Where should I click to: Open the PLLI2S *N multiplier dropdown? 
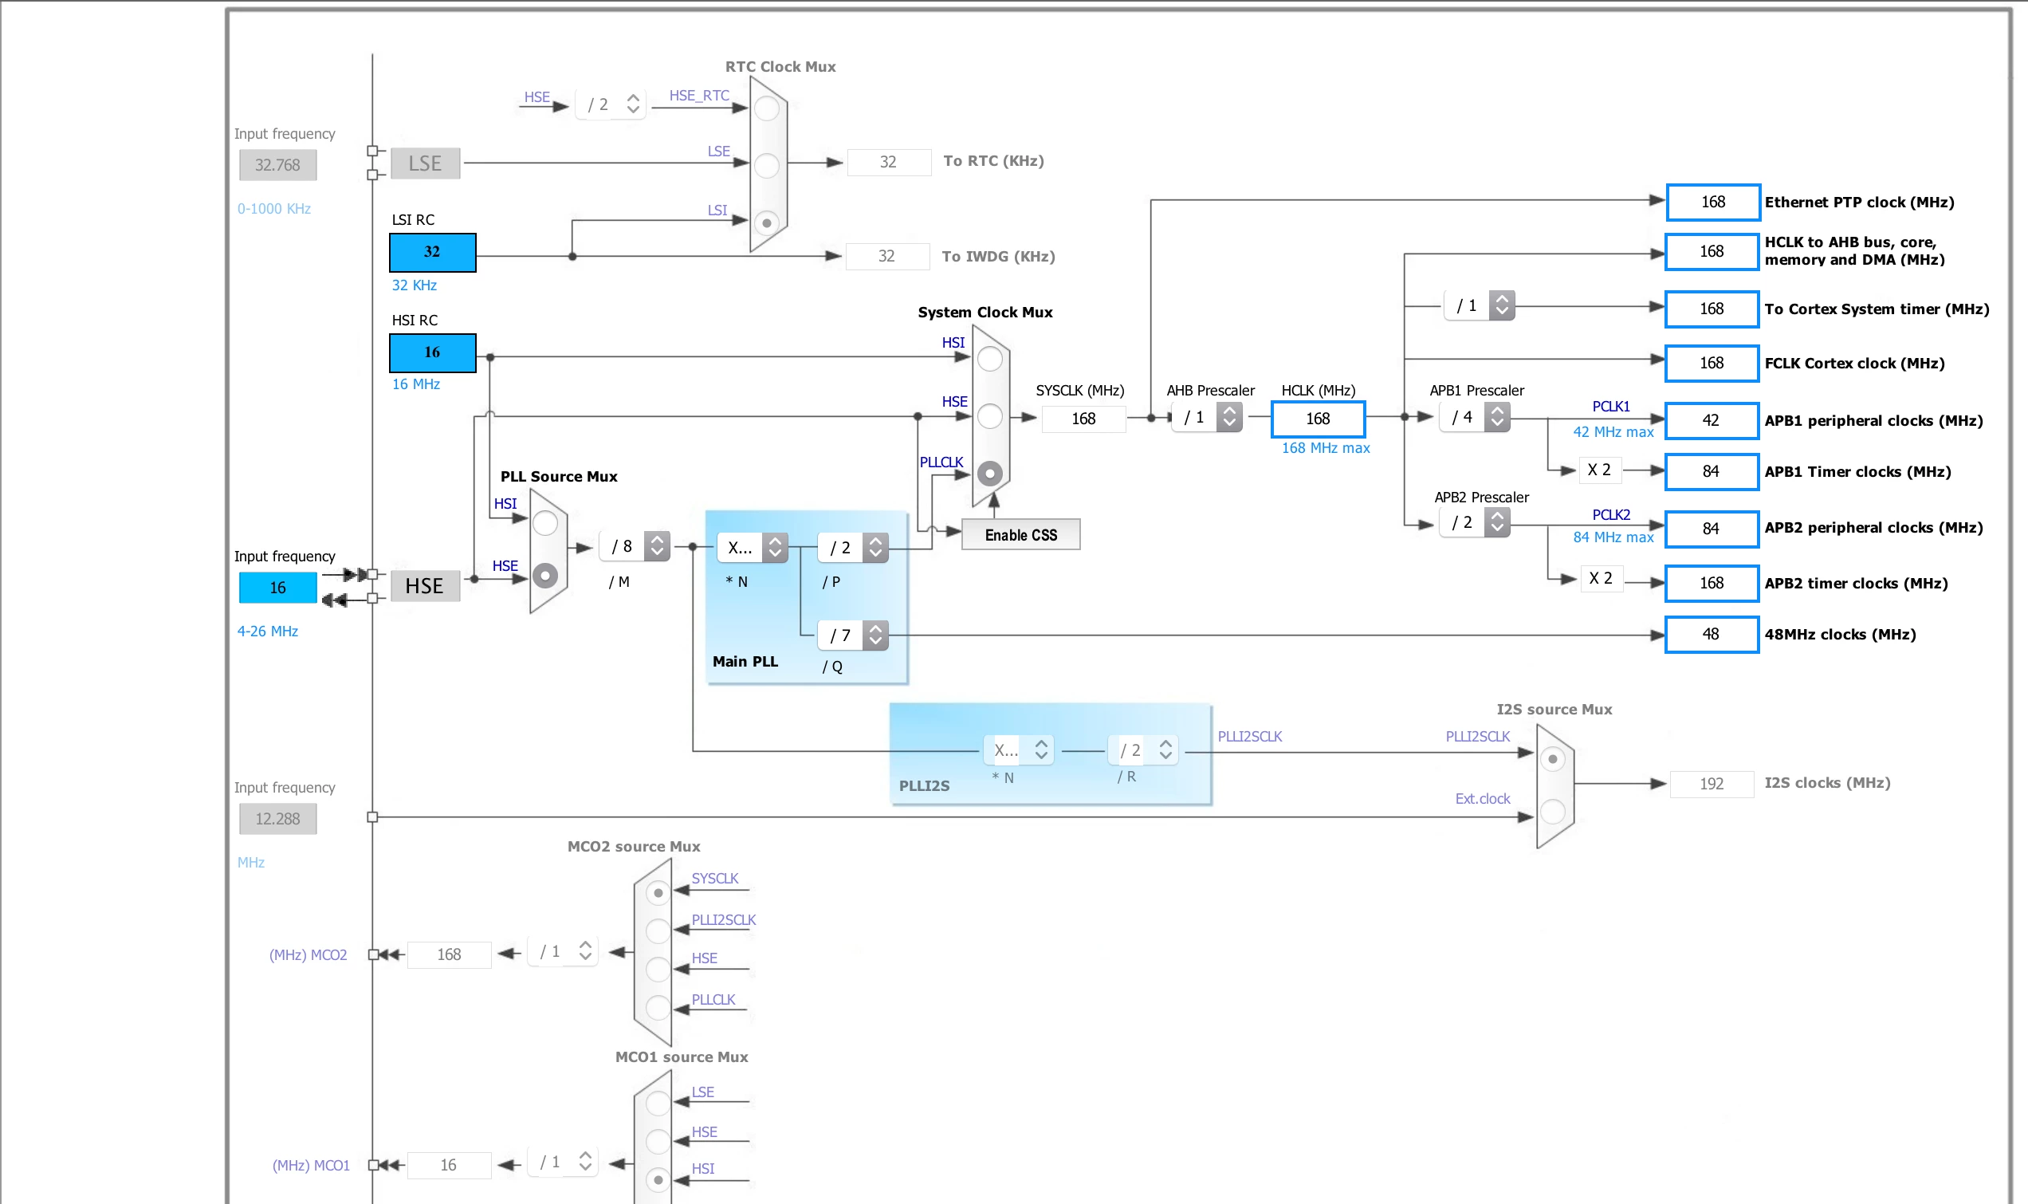[x=1019, y=750]
